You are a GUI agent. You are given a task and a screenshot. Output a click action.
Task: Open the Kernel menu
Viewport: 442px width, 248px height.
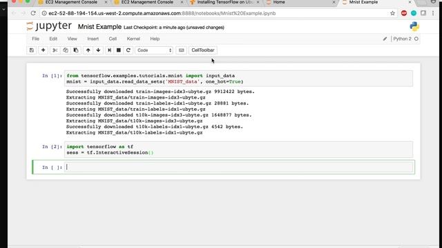(x=133, y=39)
